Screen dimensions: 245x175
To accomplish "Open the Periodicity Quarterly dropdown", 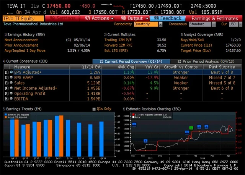I will [148, 24].
